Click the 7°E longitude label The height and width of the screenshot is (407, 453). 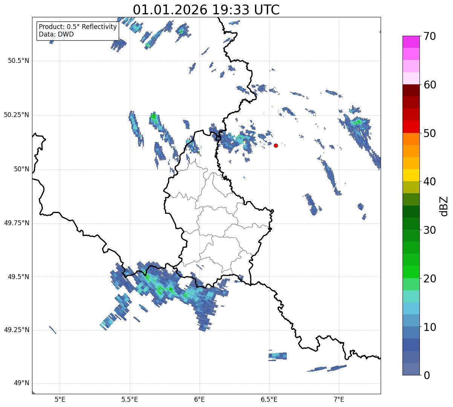tap(339, 399)
